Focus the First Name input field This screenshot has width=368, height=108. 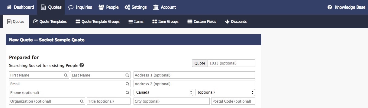[x=39, y=75]
